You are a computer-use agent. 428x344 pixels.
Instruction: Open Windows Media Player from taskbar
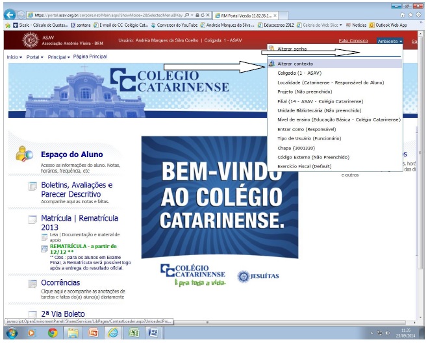32,333
